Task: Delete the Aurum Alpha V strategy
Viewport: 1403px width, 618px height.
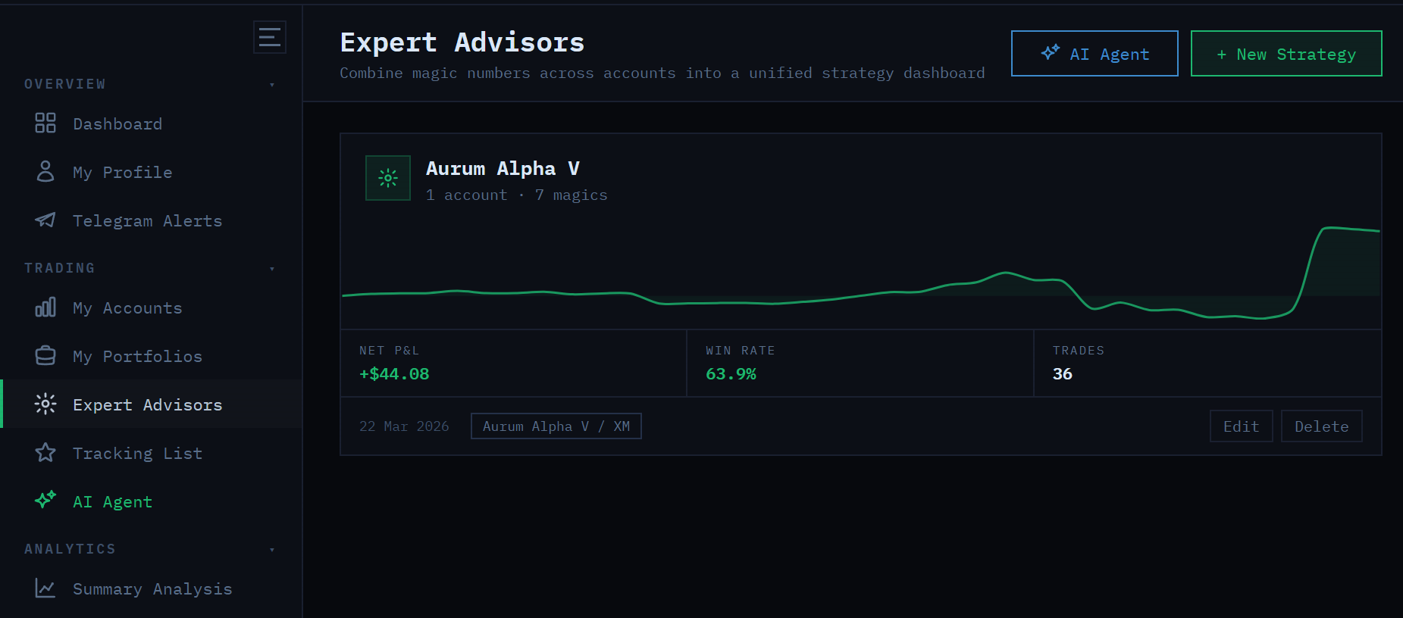Action: point(1321,426)
